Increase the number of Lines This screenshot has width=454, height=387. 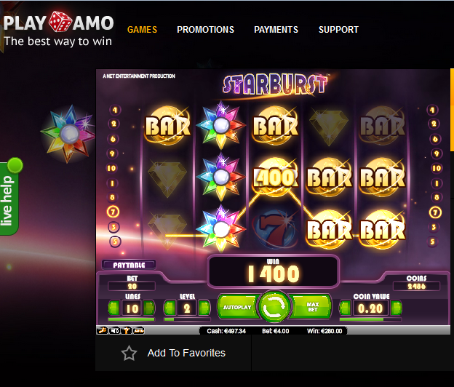(x=149, y=308)
